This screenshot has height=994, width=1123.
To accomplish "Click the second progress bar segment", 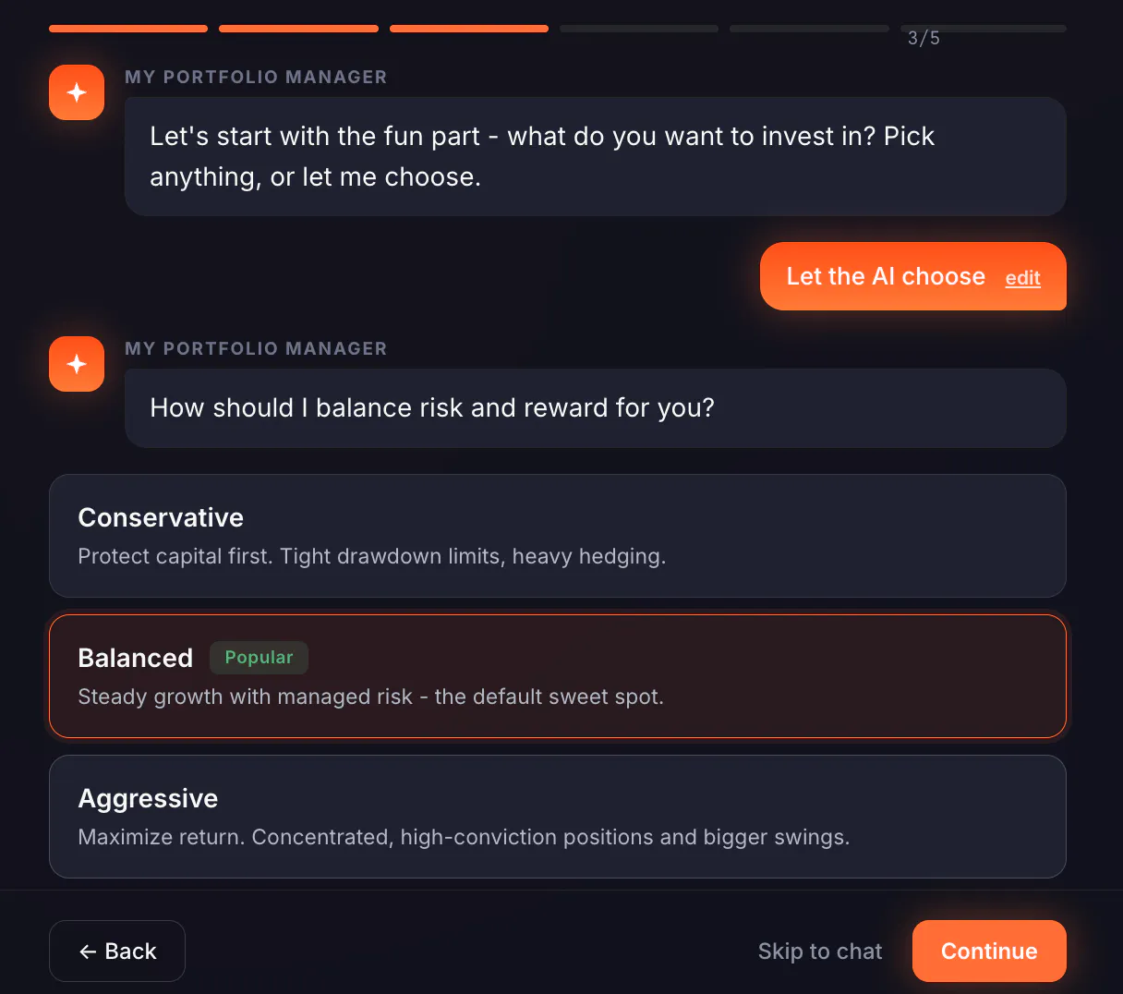I will (298, 29).
